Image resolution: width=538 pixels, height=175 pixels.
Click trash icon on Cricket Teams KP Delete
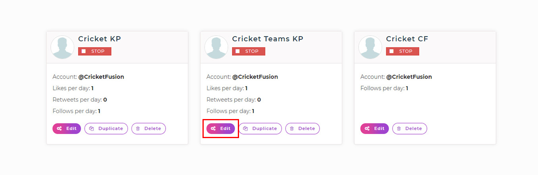pyautogui.click(x=292, y=129)
